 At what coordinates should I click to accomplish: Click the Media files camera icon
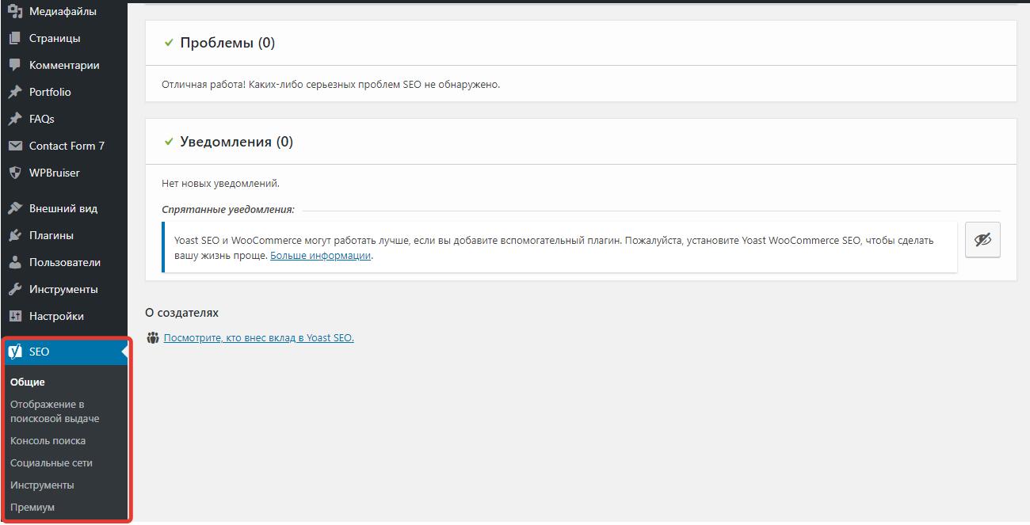[14, 11]
